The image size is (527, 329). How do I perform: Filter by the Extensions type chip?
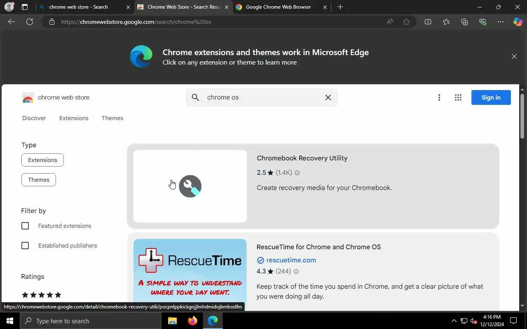[x=42, y=160]
